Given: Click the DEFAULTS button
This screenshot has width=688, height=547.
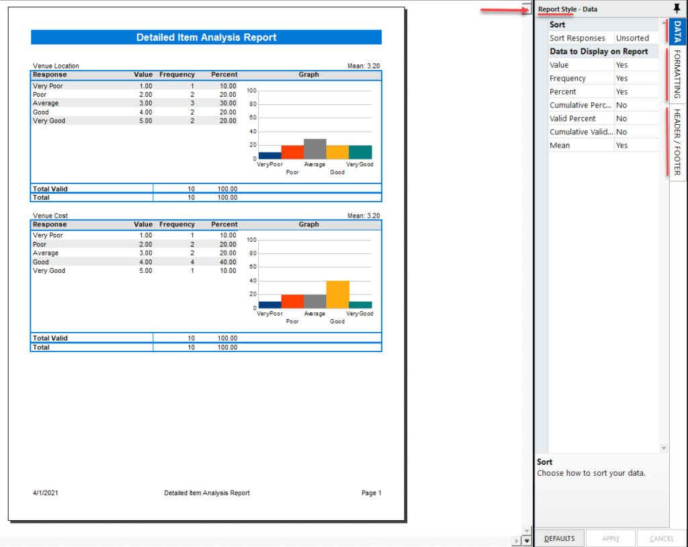Looking at the screenshot, I should pos(560,538).
